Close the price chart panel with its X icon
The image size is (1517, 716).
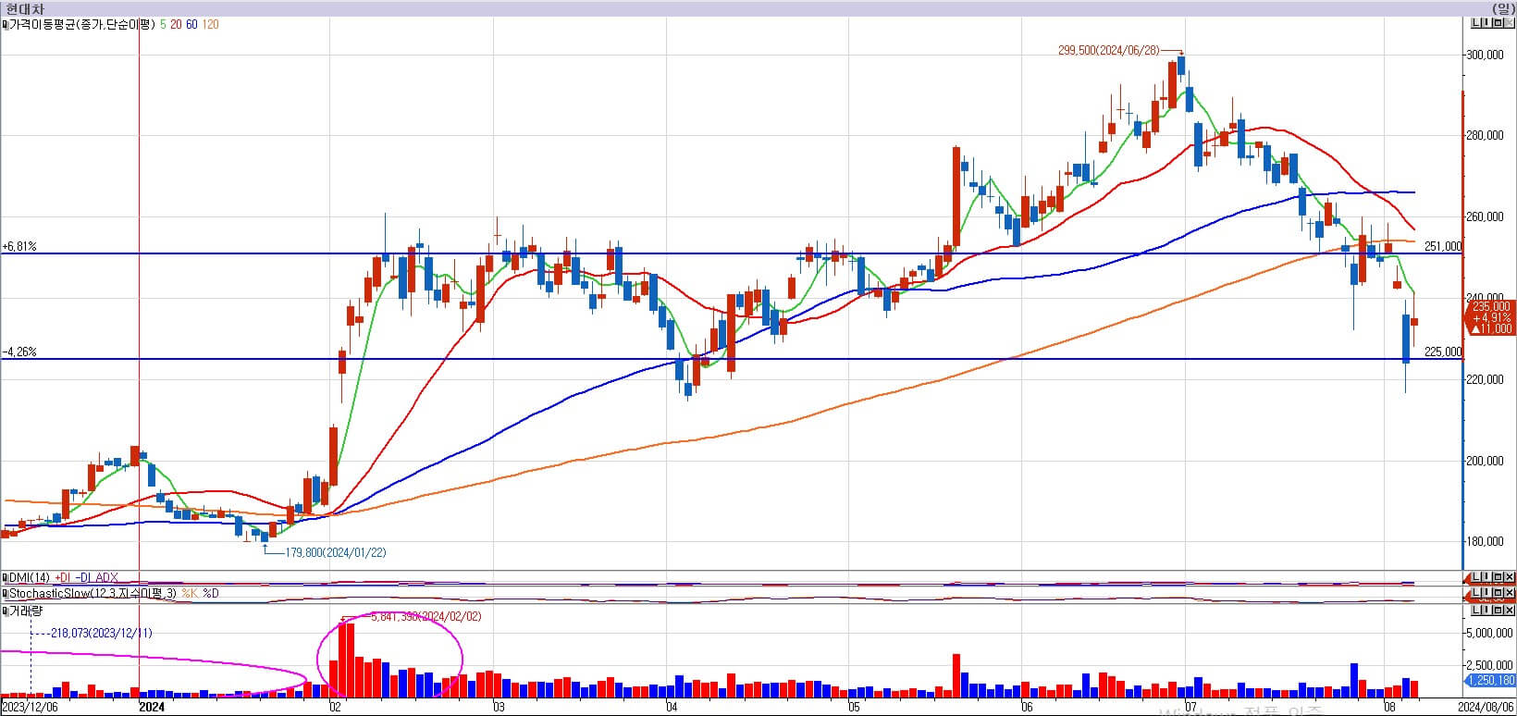[1509, 23]
